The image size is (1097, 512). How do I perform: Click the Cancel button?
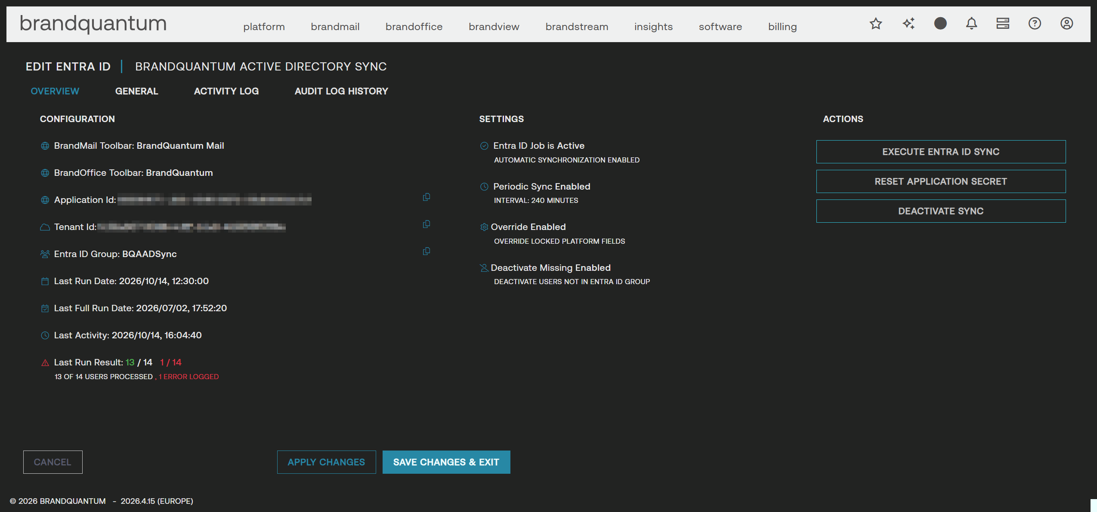click(x=53, y=462)
